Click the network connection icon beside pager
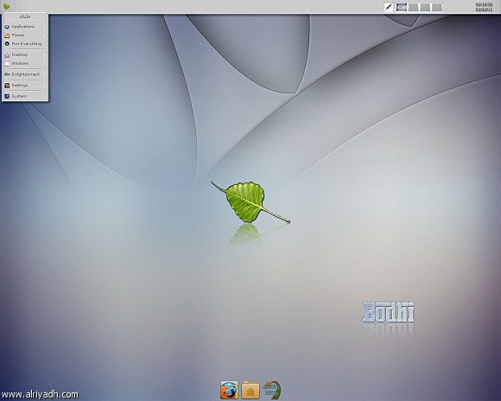Image resolution: width=501 pixels, height=401 pixels. (x=389, y=7)
